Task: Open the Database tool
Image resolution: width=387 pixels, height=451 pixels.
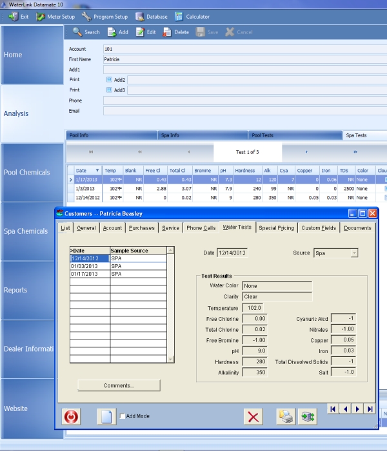Action: [x=152, y=17]
